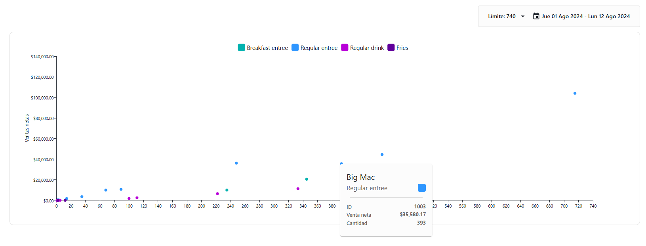
Task: Click the teal point near 235 quantity
Action: [x=227, y=190]
